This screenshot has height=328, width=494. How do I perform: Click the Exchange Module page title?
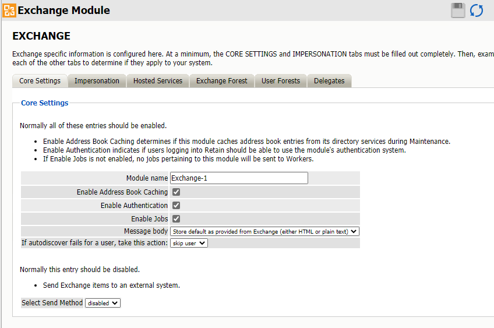coord(64,10)
